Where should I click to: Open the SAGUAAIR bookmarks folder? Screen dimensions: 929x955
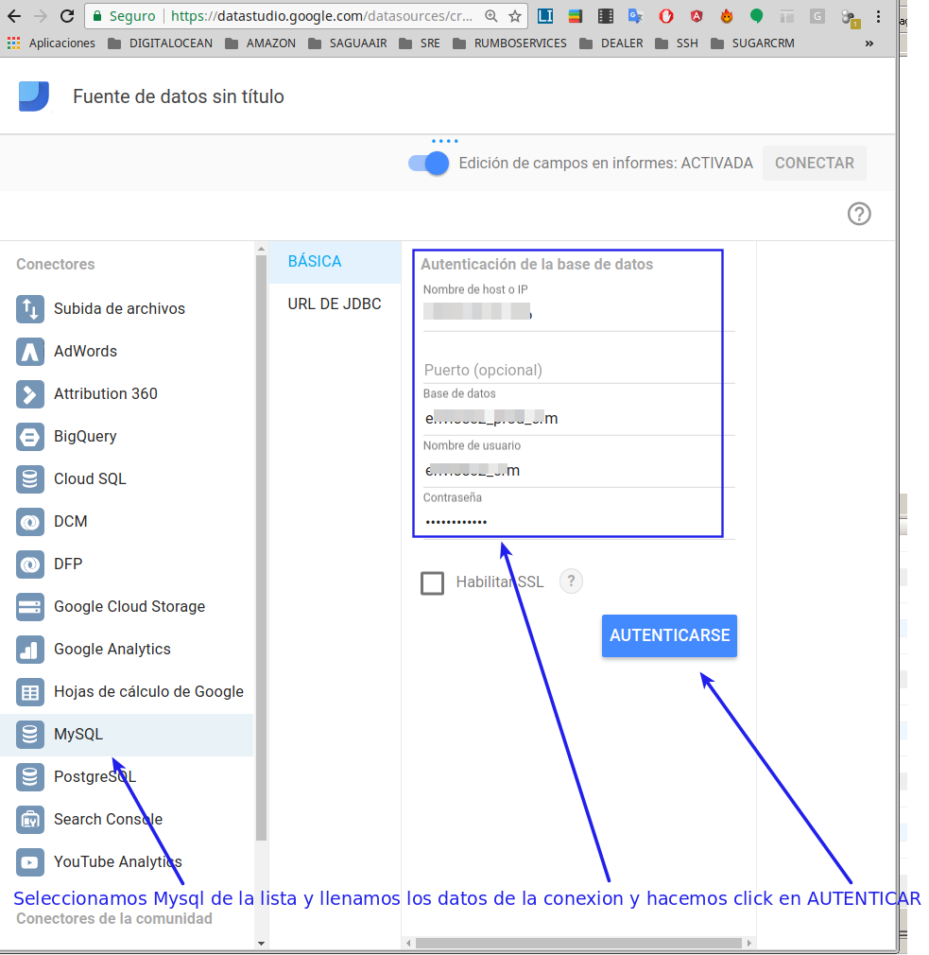point(348,43)
